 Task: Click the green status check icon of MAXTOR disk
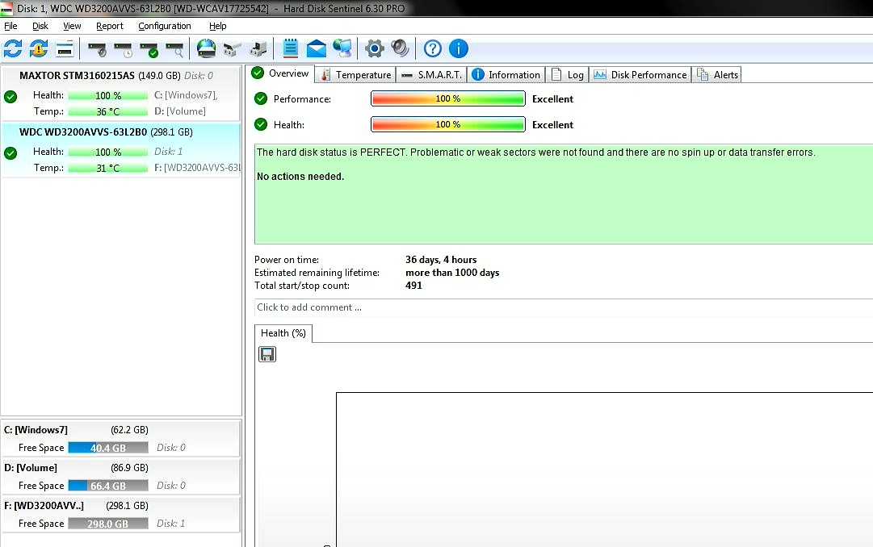pyautogui.click(x=10, y=97)
